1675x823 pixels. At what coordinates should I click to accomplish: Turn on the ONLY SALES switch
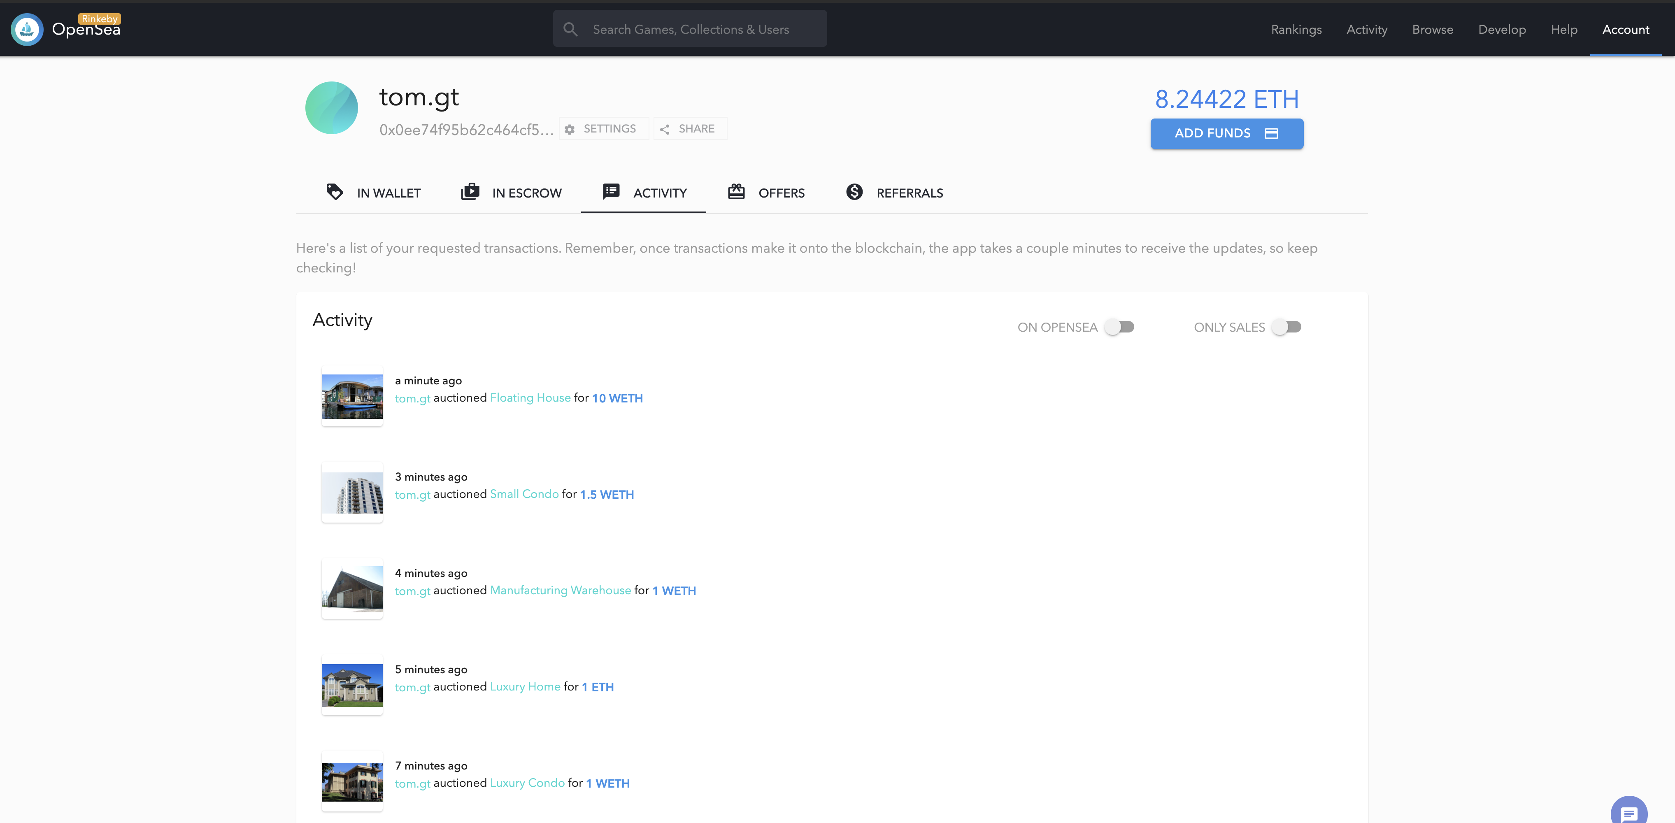click(1286, 327)
